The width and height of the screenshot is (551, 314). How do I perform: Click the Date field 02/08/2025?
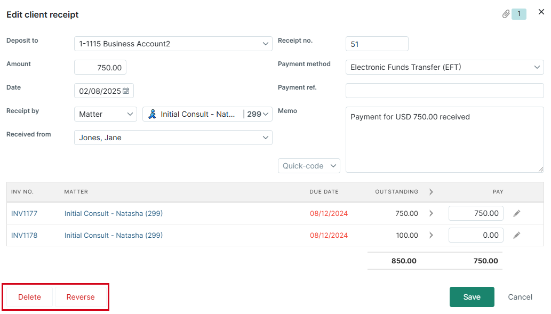(103, 91)
